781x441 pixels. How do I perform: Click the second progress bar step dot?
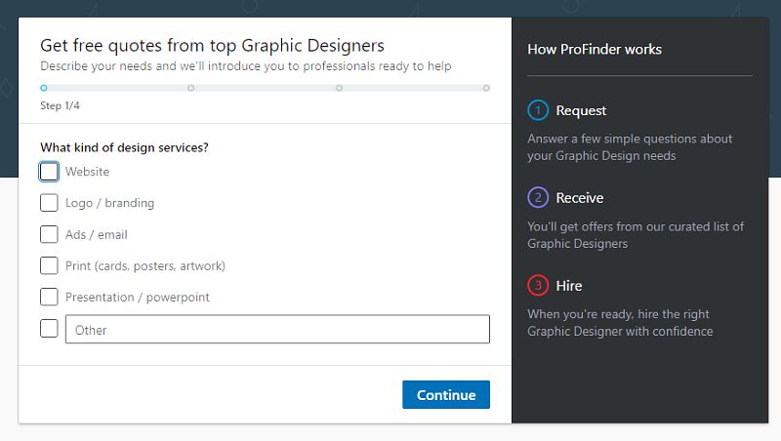[190, 88]
